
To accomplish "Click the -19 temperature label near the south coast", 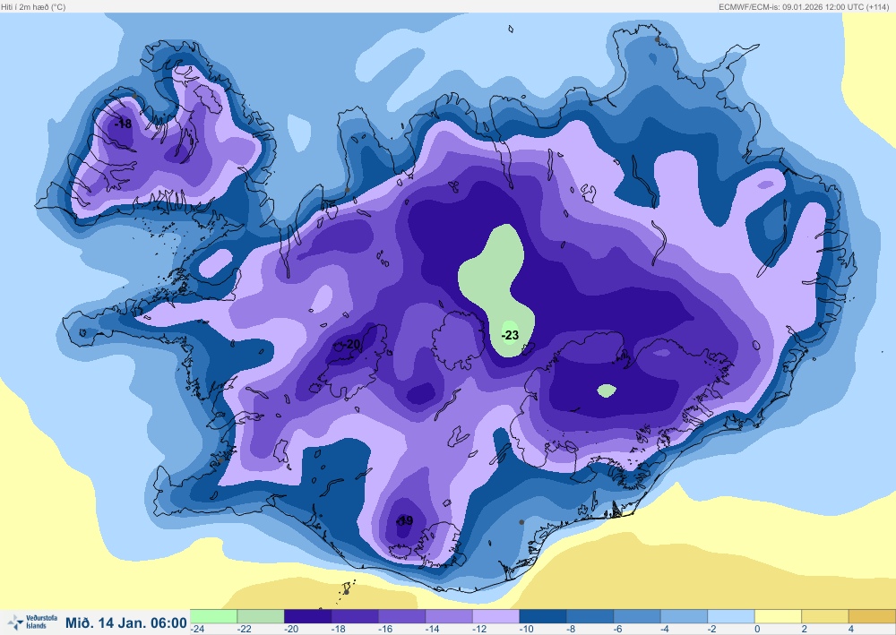I will (x=404, y=520).
